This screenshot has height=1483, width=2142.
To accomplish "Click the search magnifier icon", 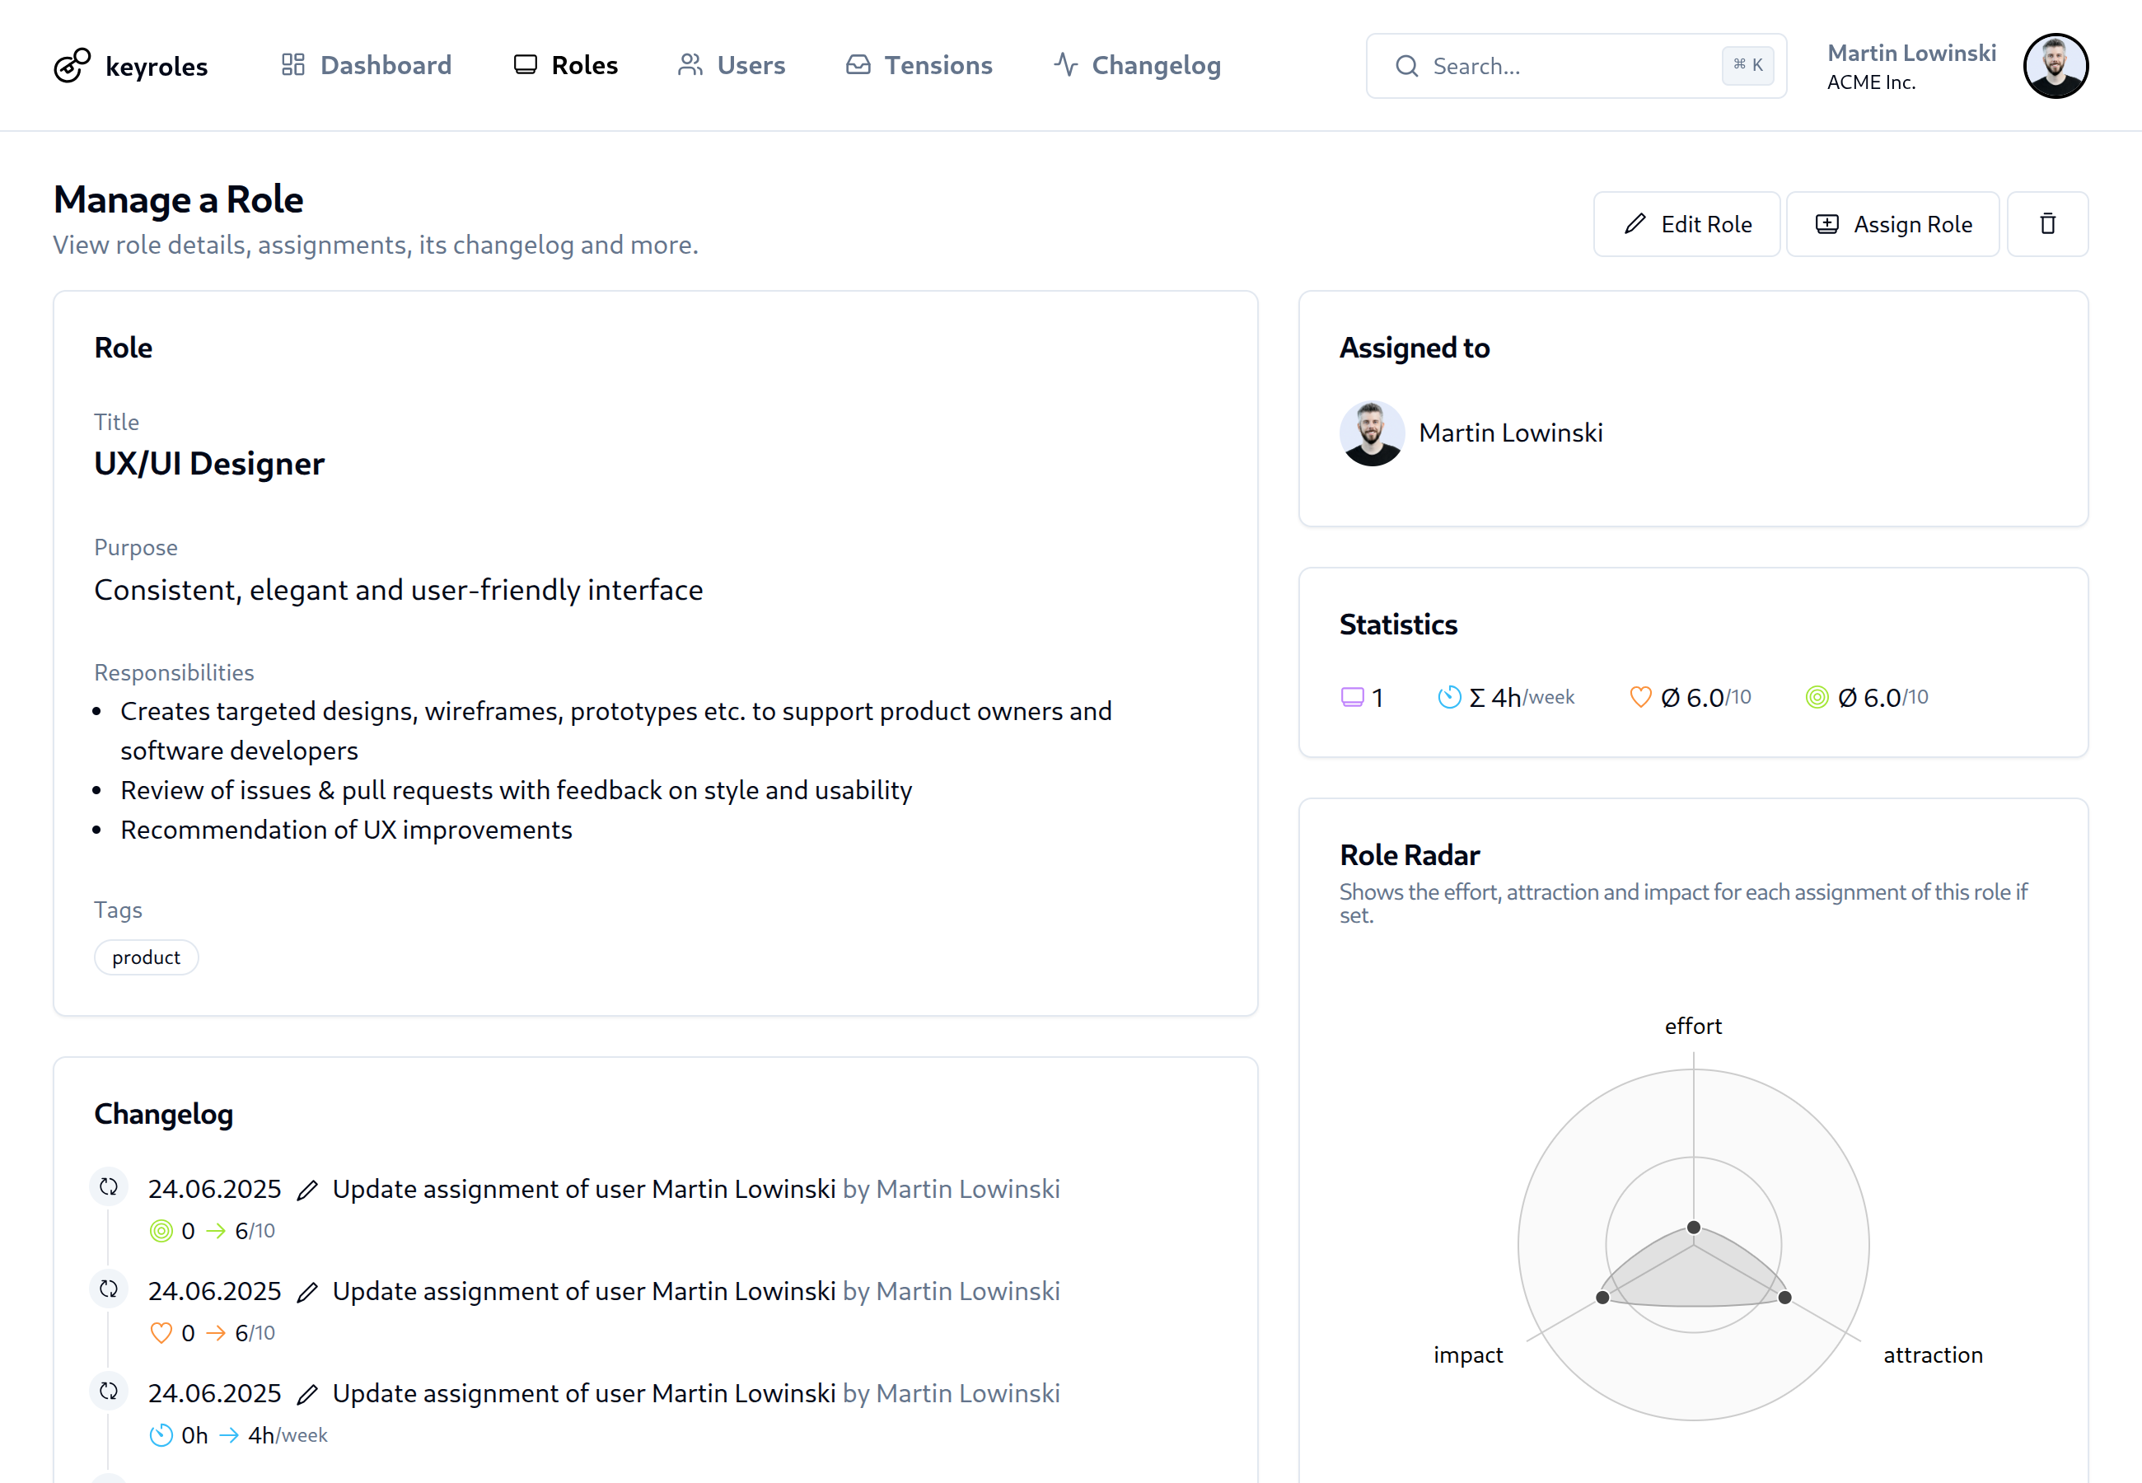I will click(1406, 65).
